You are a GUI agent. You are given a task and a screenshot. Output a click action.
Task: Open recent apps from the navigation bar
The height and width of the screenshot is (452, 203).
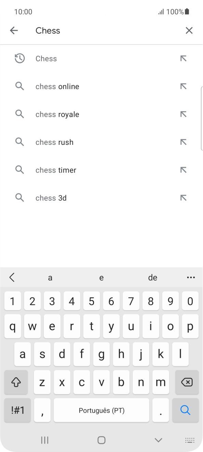[44, 440]
